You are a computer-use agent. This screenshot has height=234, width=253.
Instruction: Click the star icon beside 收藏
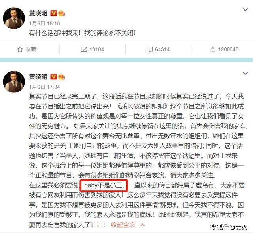pos(20,49)
